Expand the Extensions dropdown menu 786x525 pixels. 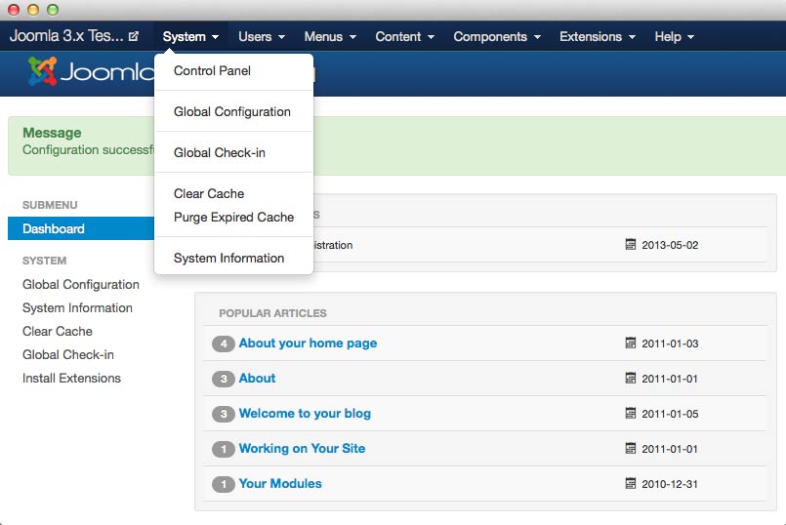(x=597, y=37)
